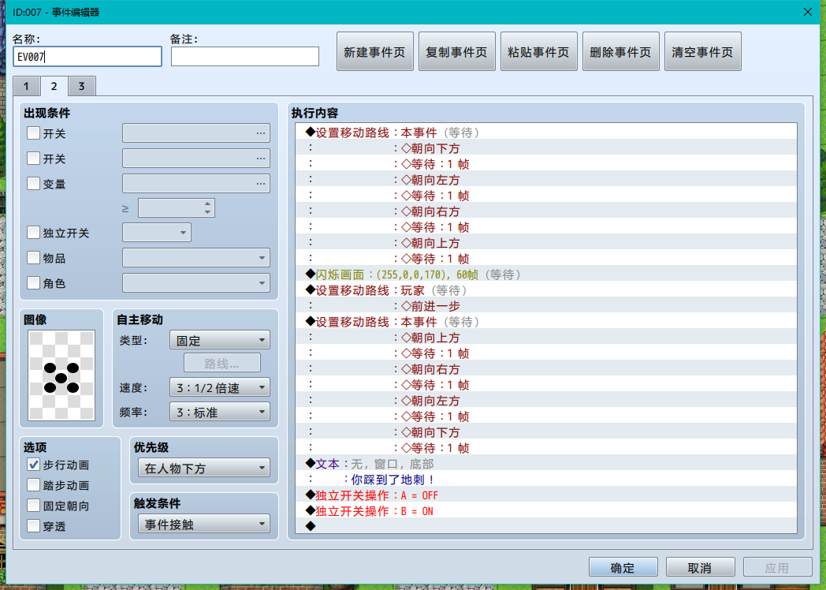826x590 pixels.
Task: Open event page tab 3
Action: (x=82, y=86)
